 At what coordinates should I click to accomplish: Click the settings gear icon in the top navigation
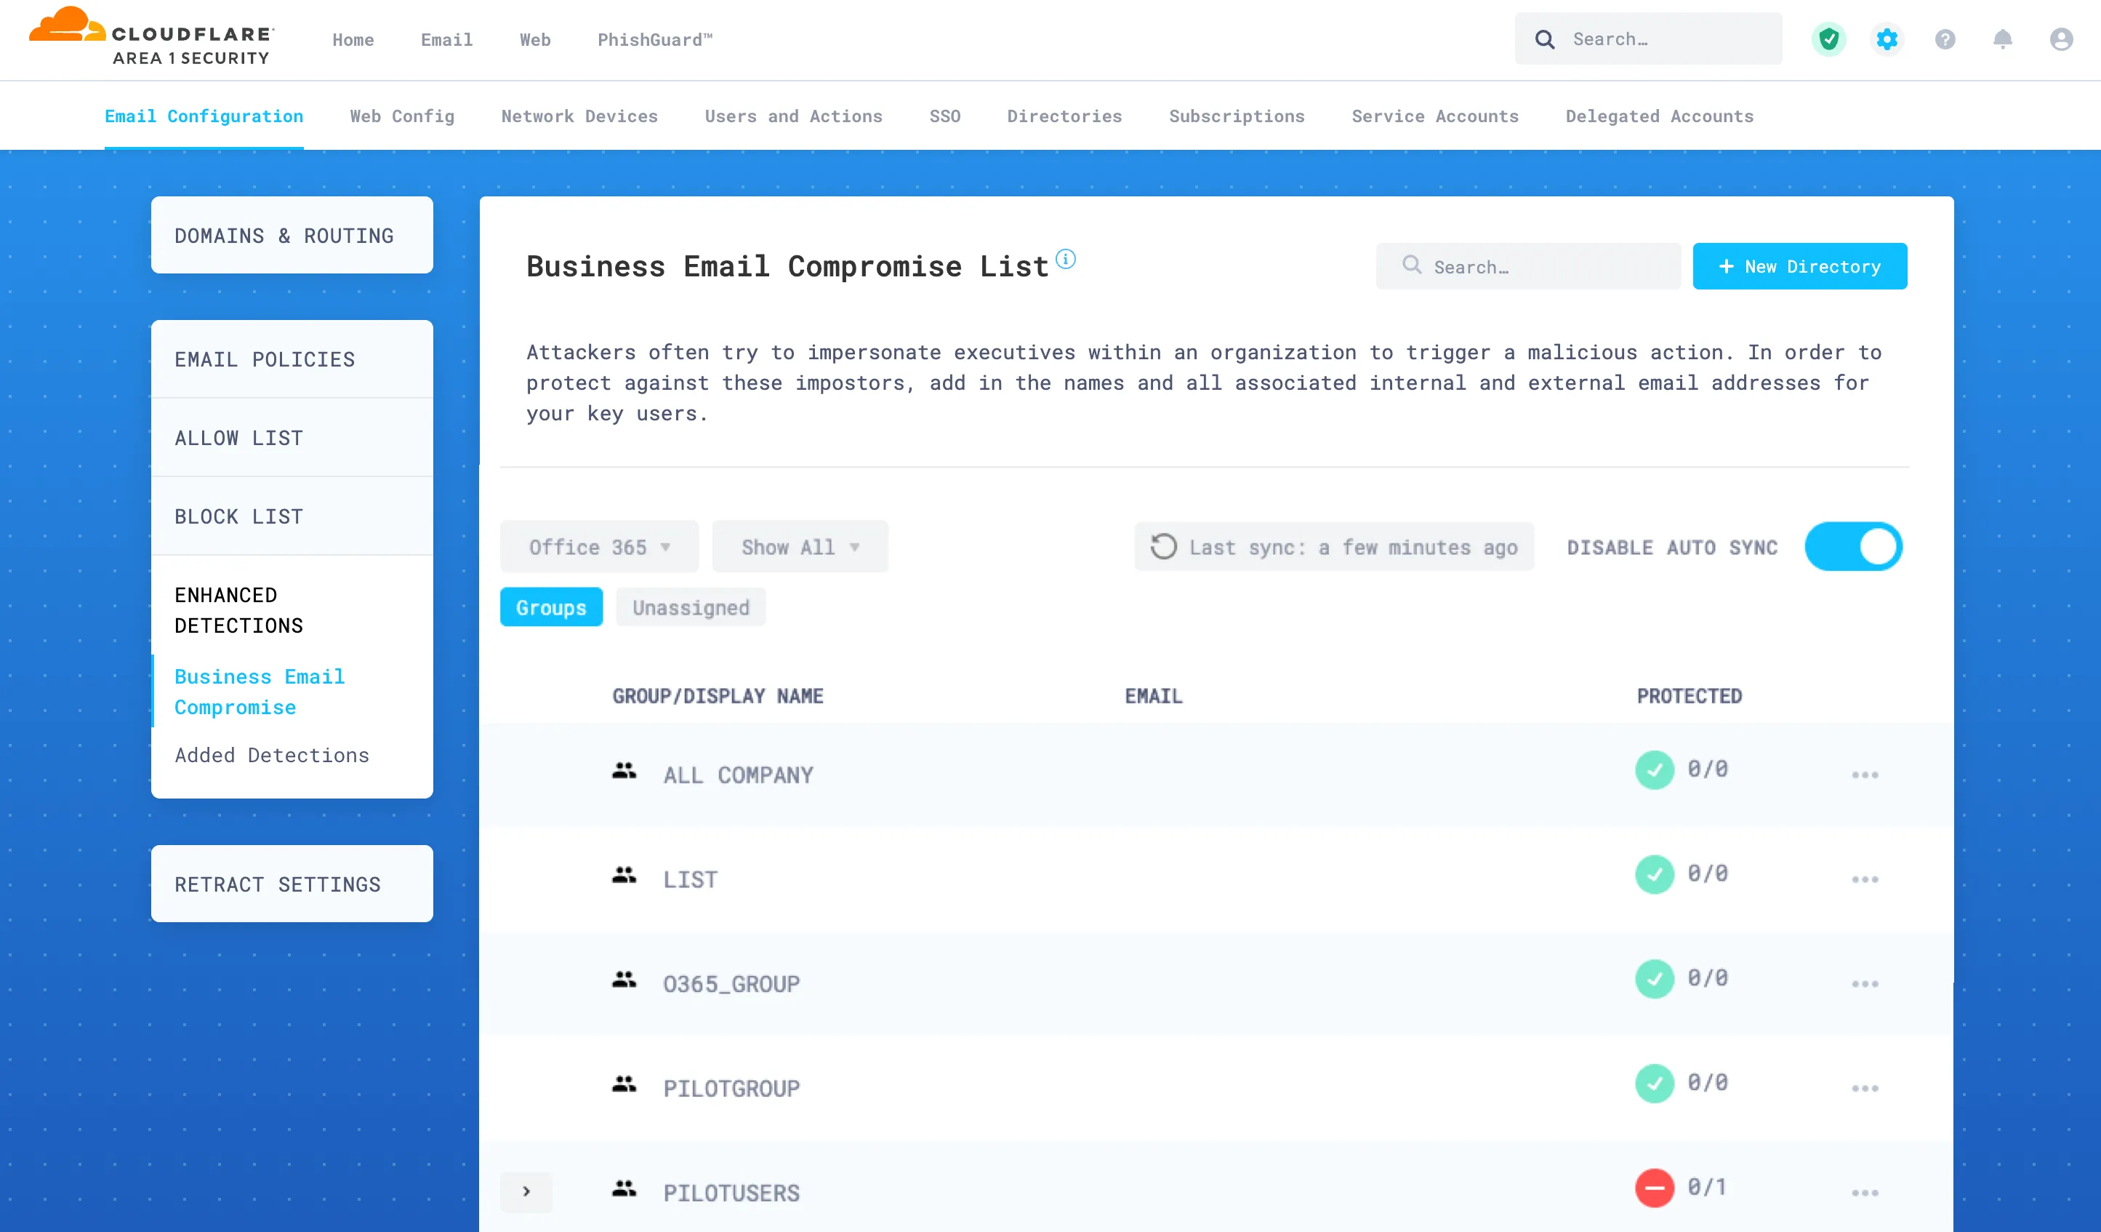coord(1886,39)
